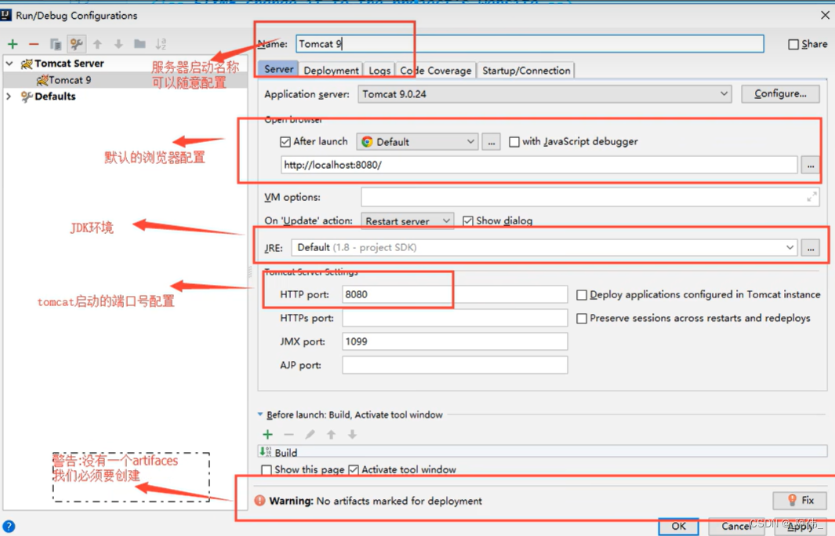Screen dimensions: 835x536
Task: Click the HTTP port field
Action: (x=455, y=294)
